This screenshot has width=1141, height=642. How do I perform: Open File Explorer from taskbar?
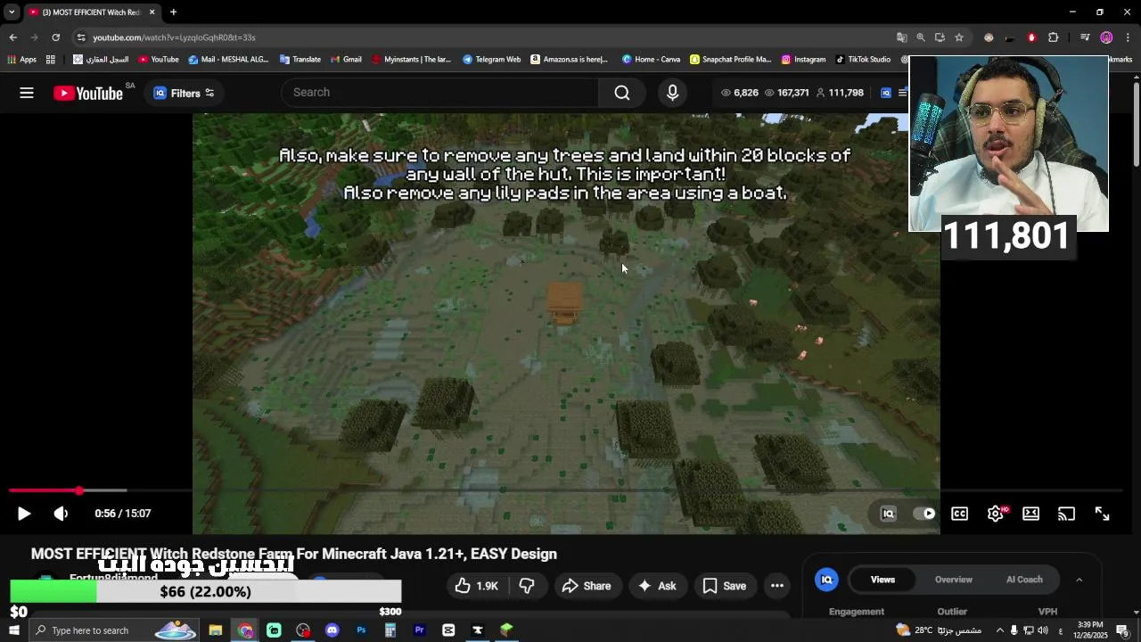216,630
